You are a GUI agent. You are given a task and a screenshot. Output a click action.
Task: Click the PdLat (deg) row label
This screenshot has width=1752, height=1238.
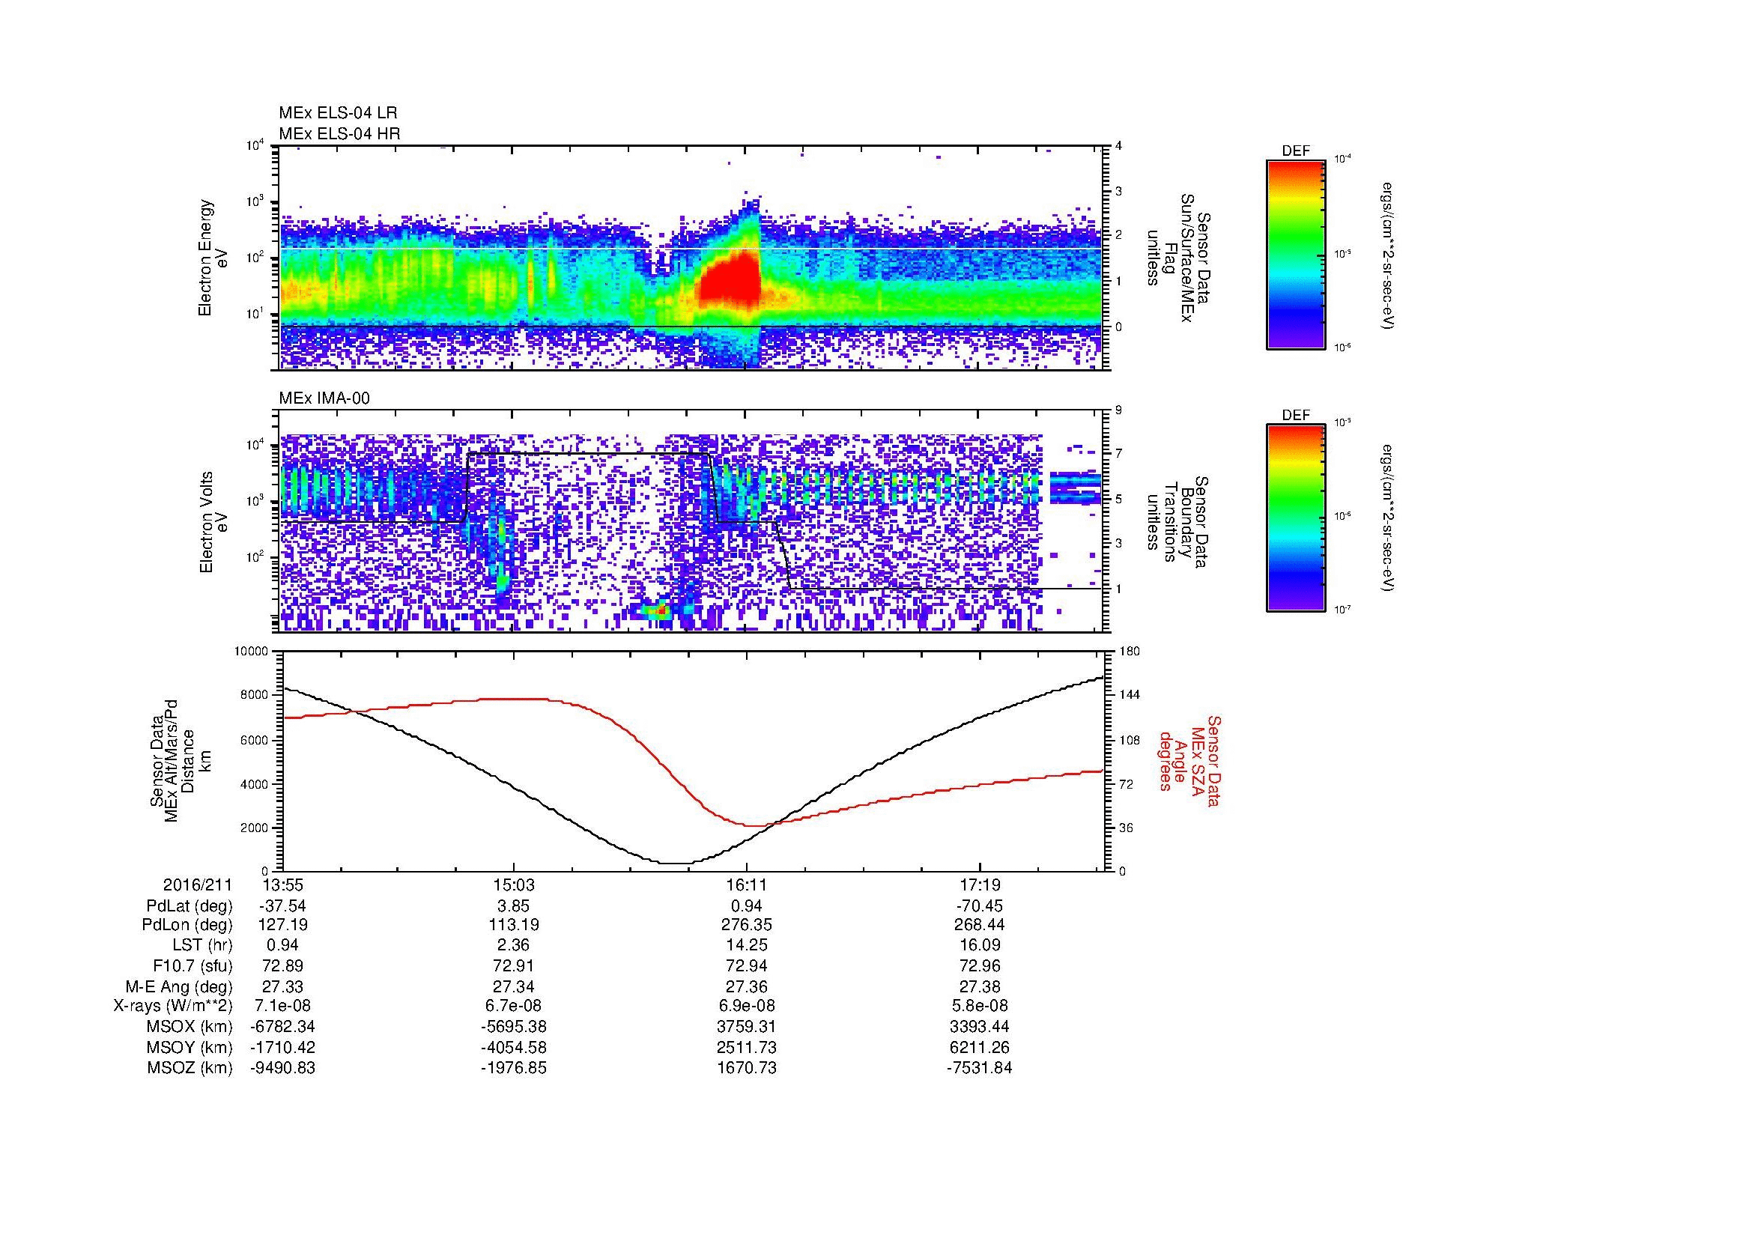point(190,906)
